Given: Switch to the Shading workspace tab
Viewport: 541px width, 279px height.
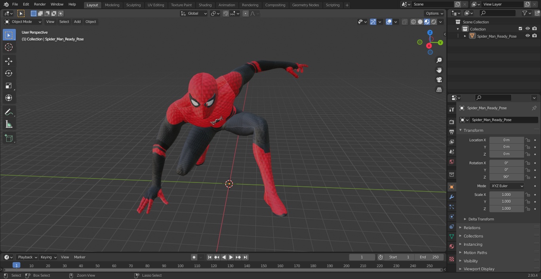Looking at the screenshot, I should (205, 5).
